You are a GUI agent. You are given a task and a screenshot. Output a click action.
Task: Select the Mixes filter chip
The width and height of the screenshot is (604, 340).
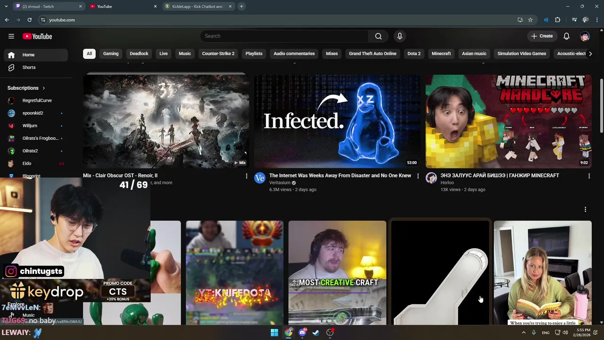pyautogui.click(x=332, y=54)
